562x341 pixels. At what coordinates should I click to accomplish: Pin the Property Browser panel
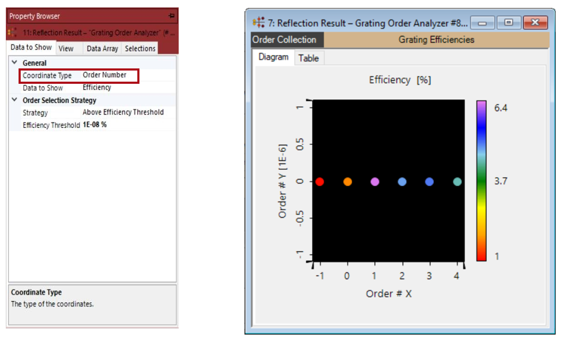click(x=172, y=16)
